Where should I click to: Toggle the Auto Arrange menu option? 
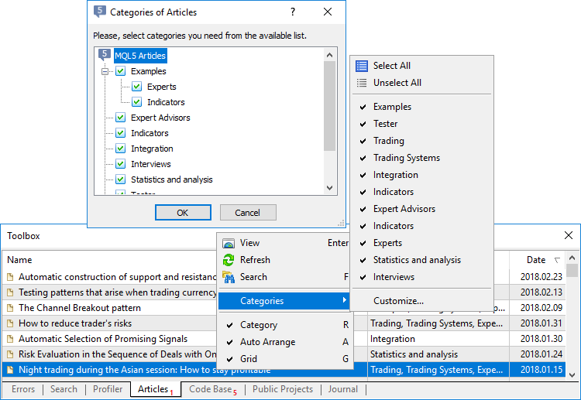[267, 342]
